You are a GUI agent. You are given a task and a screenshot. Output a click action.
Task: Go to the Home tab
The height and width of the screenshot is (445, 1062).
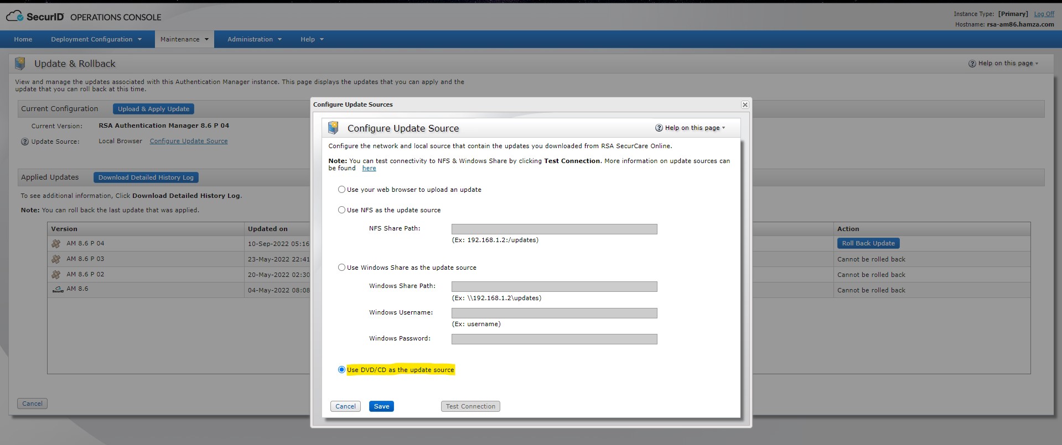(x=23, y=39)
